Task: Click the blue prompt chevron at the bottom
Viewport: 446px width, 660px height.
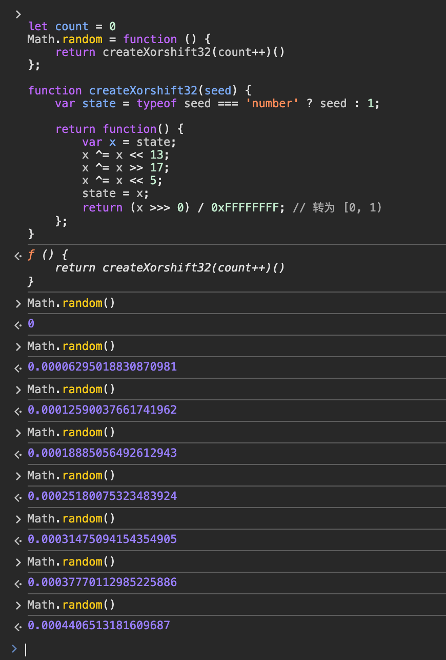Action: [14, 649]
